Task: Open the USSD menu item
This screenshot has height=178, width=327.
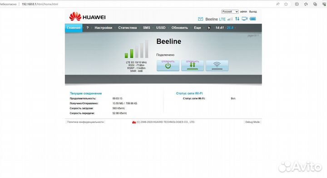Action: click(x=161, y=28)
